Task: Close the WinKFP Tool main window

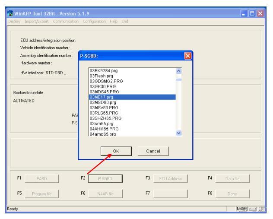Action: [x=260, y=13]
